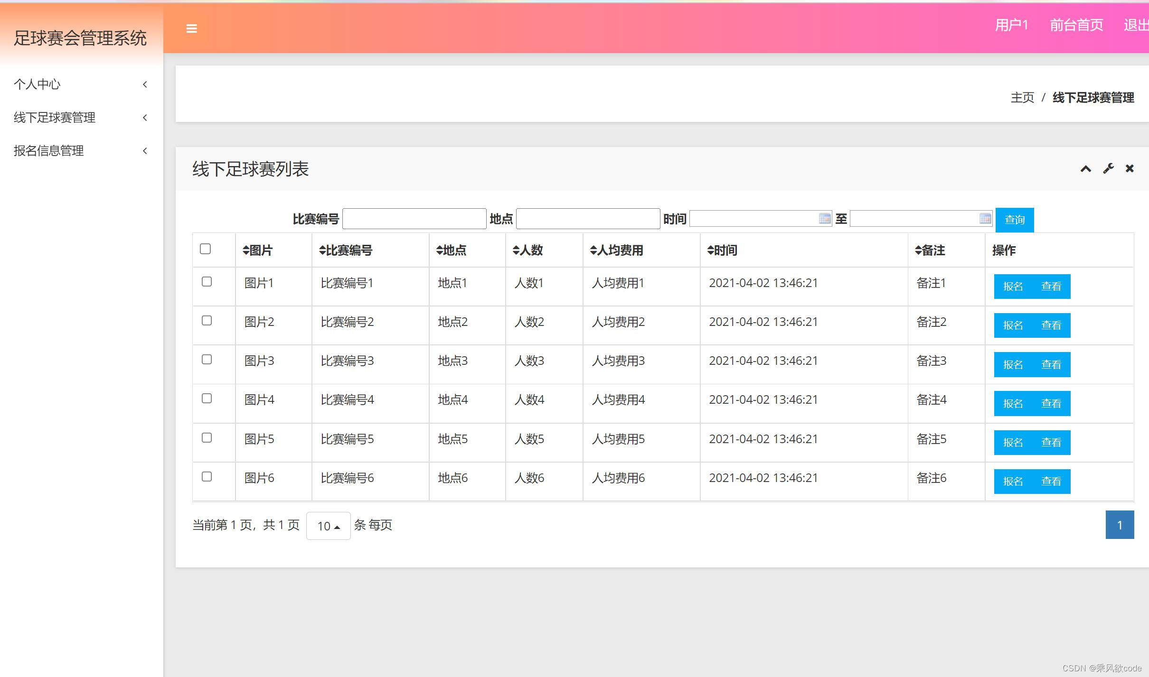
Task: Sort table by 人均费用 column arrows
Action: [593, 250]
